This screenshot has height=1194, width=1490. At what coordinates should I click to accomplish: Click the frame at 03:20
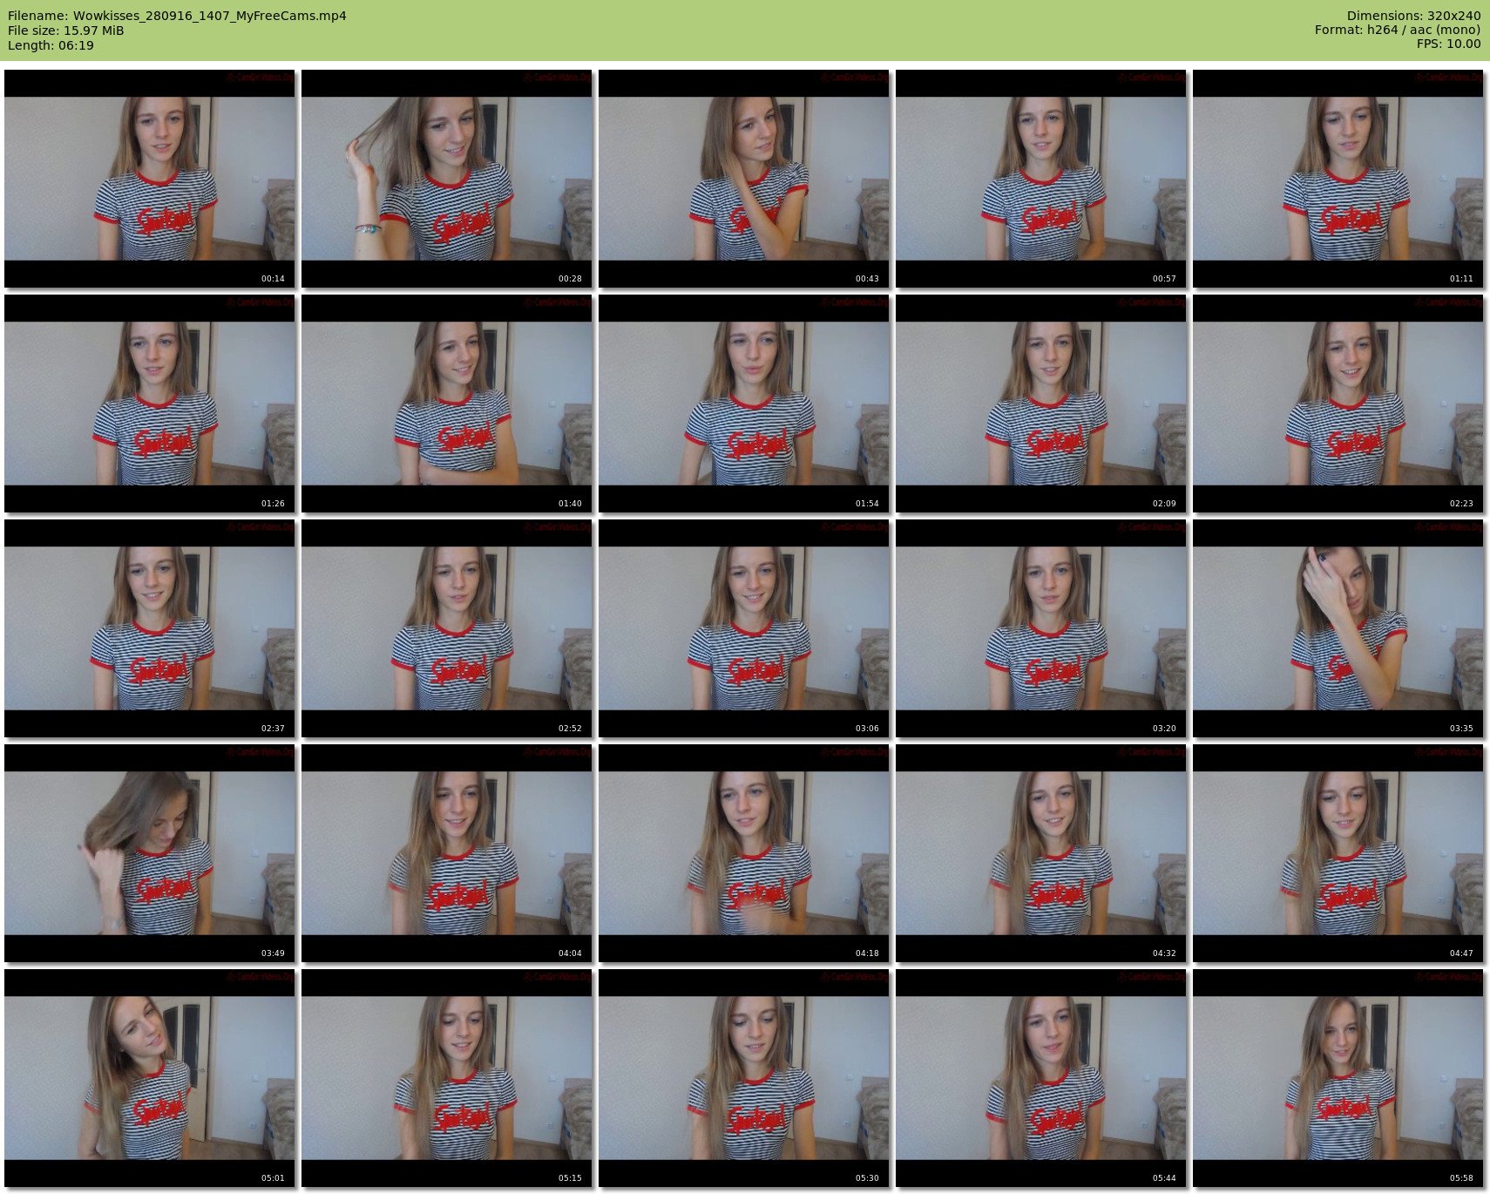1041,628
